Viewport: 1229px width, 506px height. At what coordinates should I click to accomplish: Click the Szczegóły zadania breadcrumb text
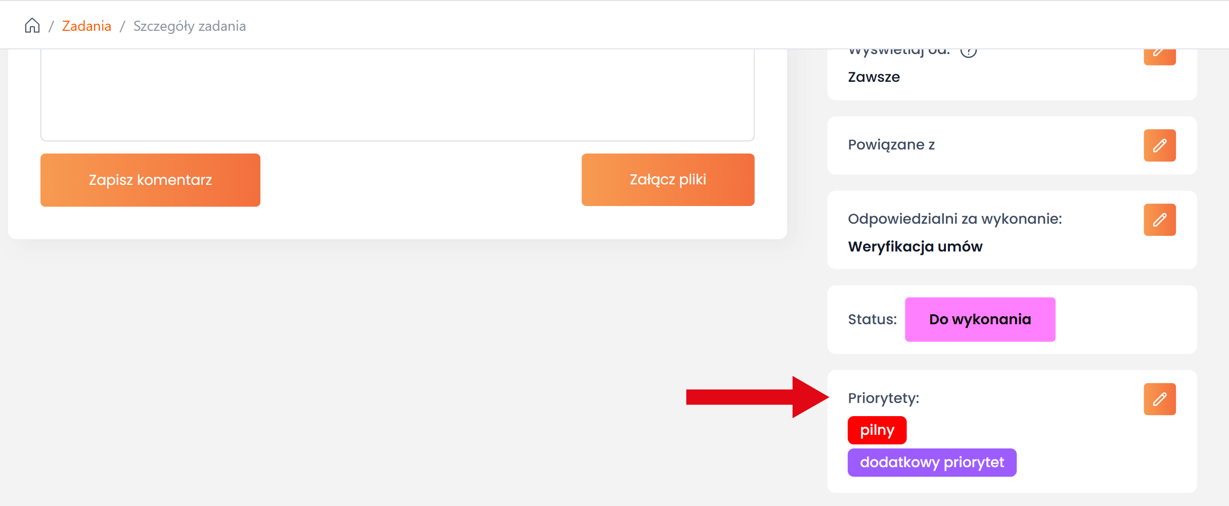(190, 26)
